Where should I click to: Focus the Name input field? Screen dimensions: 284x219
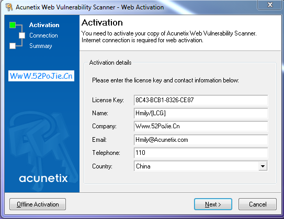click(x=201, y=113)
